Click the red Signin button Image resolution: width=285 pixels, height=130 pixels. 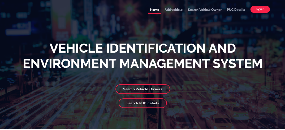tap(260, 10)
